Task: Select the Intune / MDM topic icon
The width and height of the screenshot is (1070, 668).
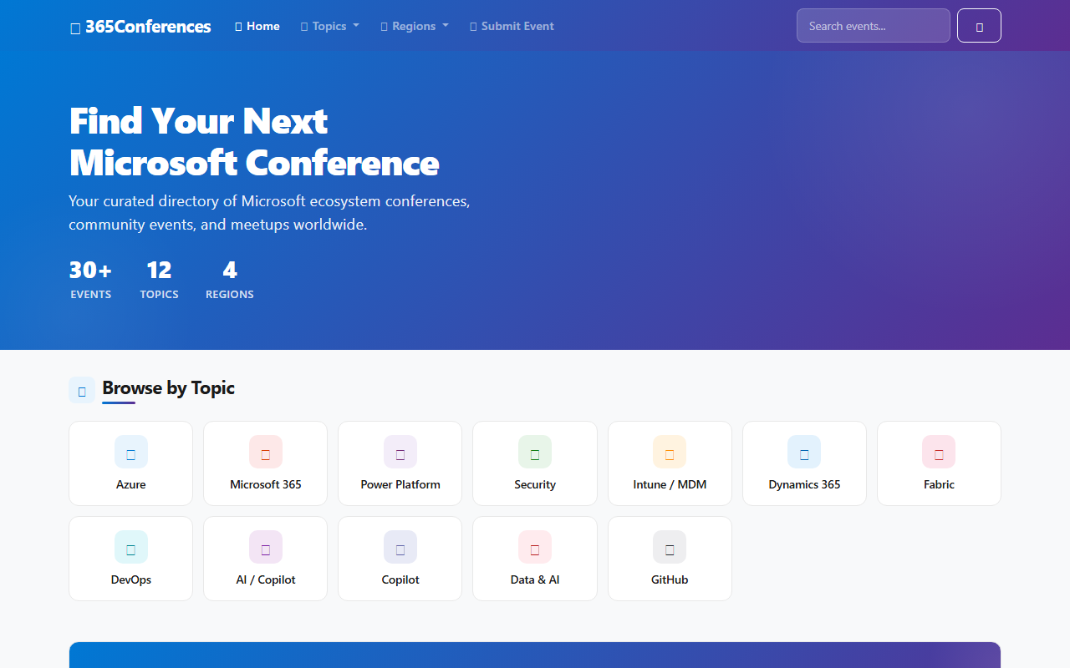Action: (670, 452)
